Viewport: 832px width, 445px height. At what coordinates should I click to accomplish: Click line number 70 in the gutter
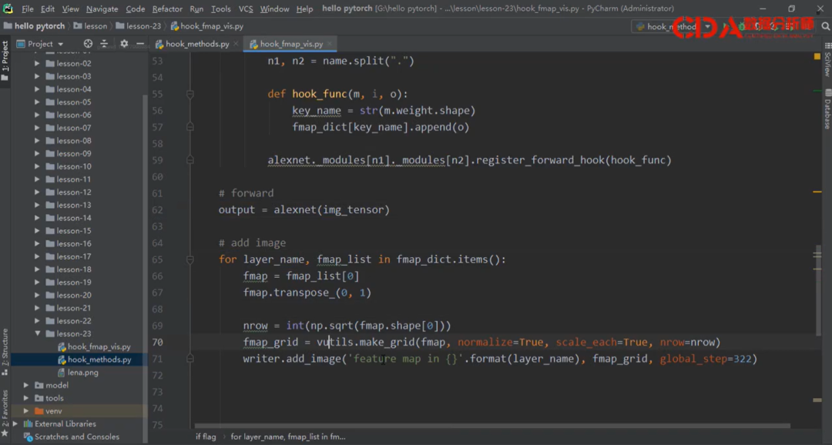[158, 343]
